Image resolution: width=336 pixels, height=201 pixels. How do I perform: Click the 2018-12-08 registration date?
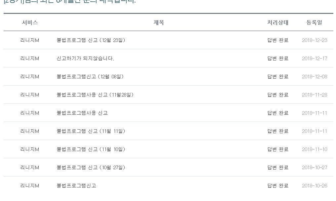tap(315, 77)
